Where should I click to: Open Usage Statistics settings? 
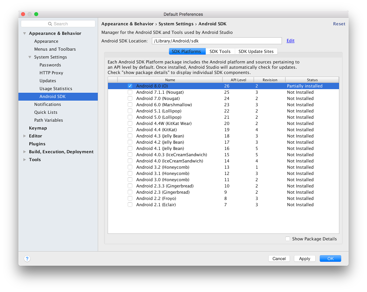pos(56,88)
